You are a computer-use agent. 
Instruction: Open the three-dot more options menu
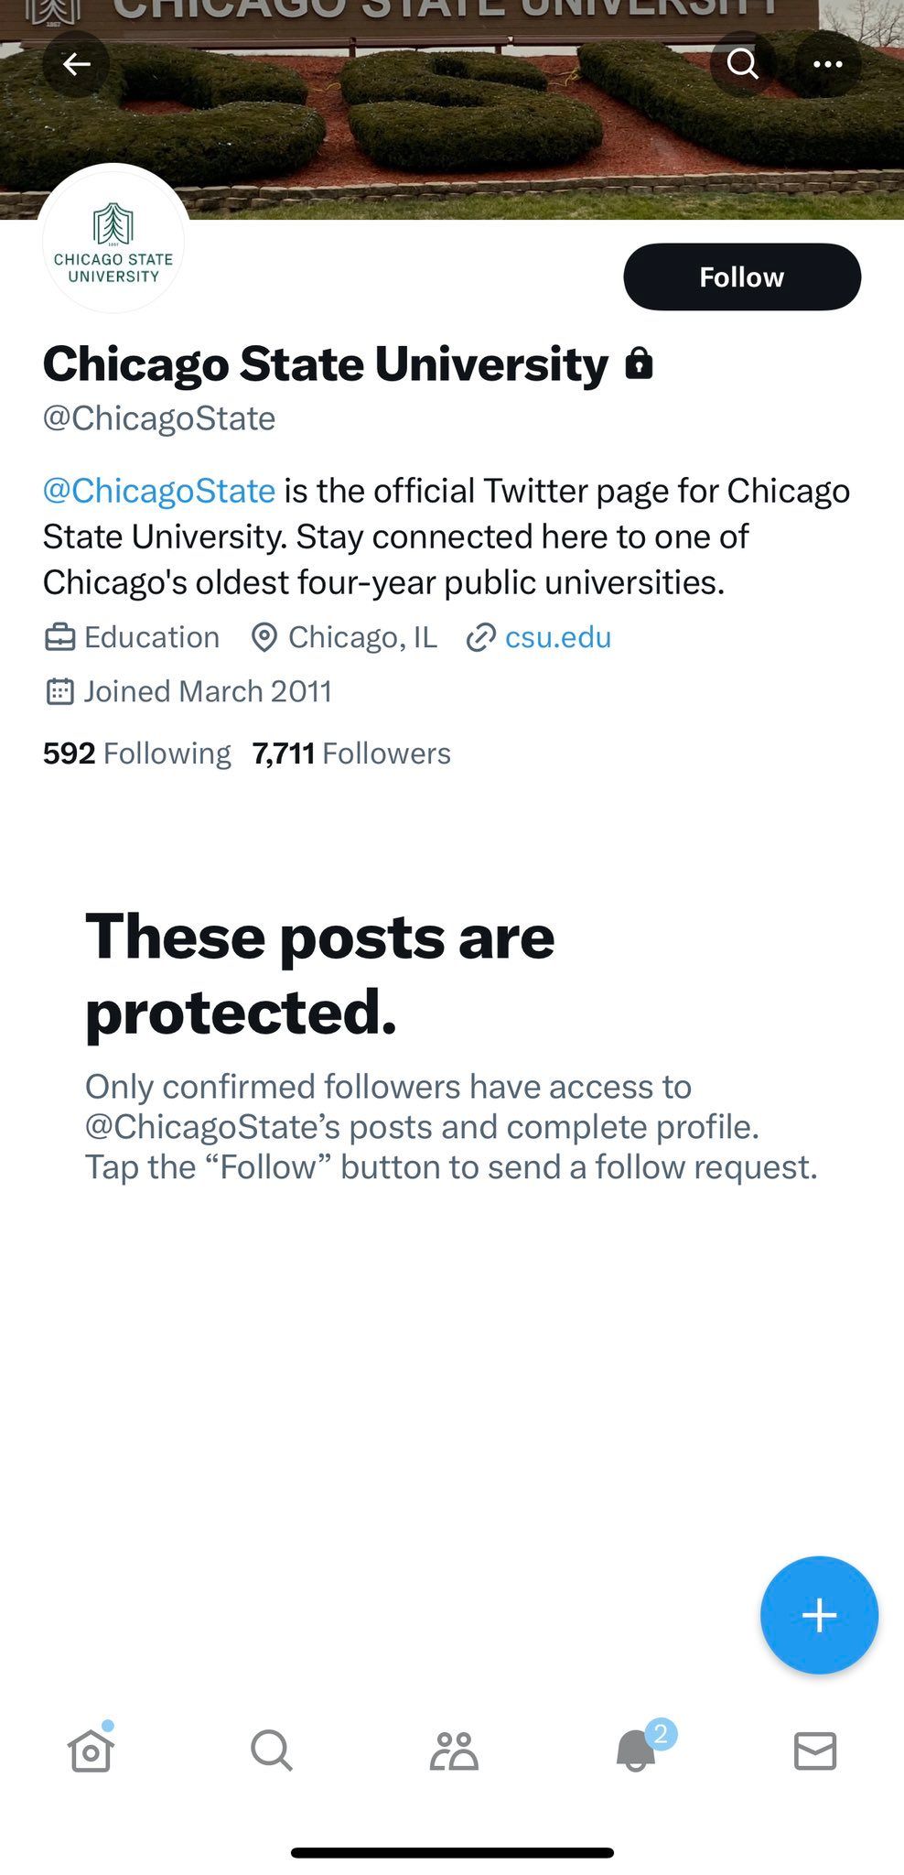tap(827, 64)
